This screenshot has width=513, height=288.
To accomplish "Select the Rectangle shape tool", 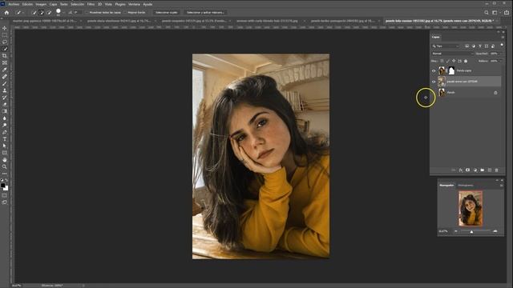I will click(5, 153).
